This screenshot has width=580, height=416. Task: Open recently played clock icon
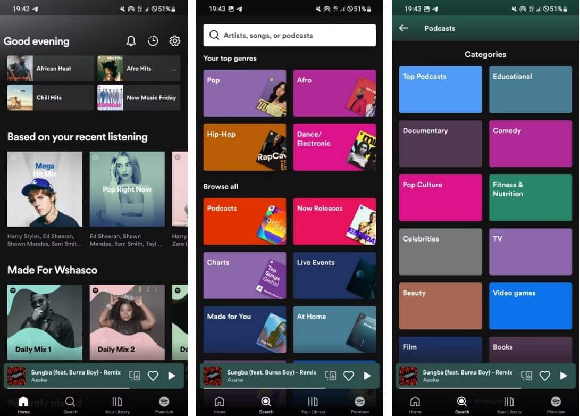(x=153, y=41)
